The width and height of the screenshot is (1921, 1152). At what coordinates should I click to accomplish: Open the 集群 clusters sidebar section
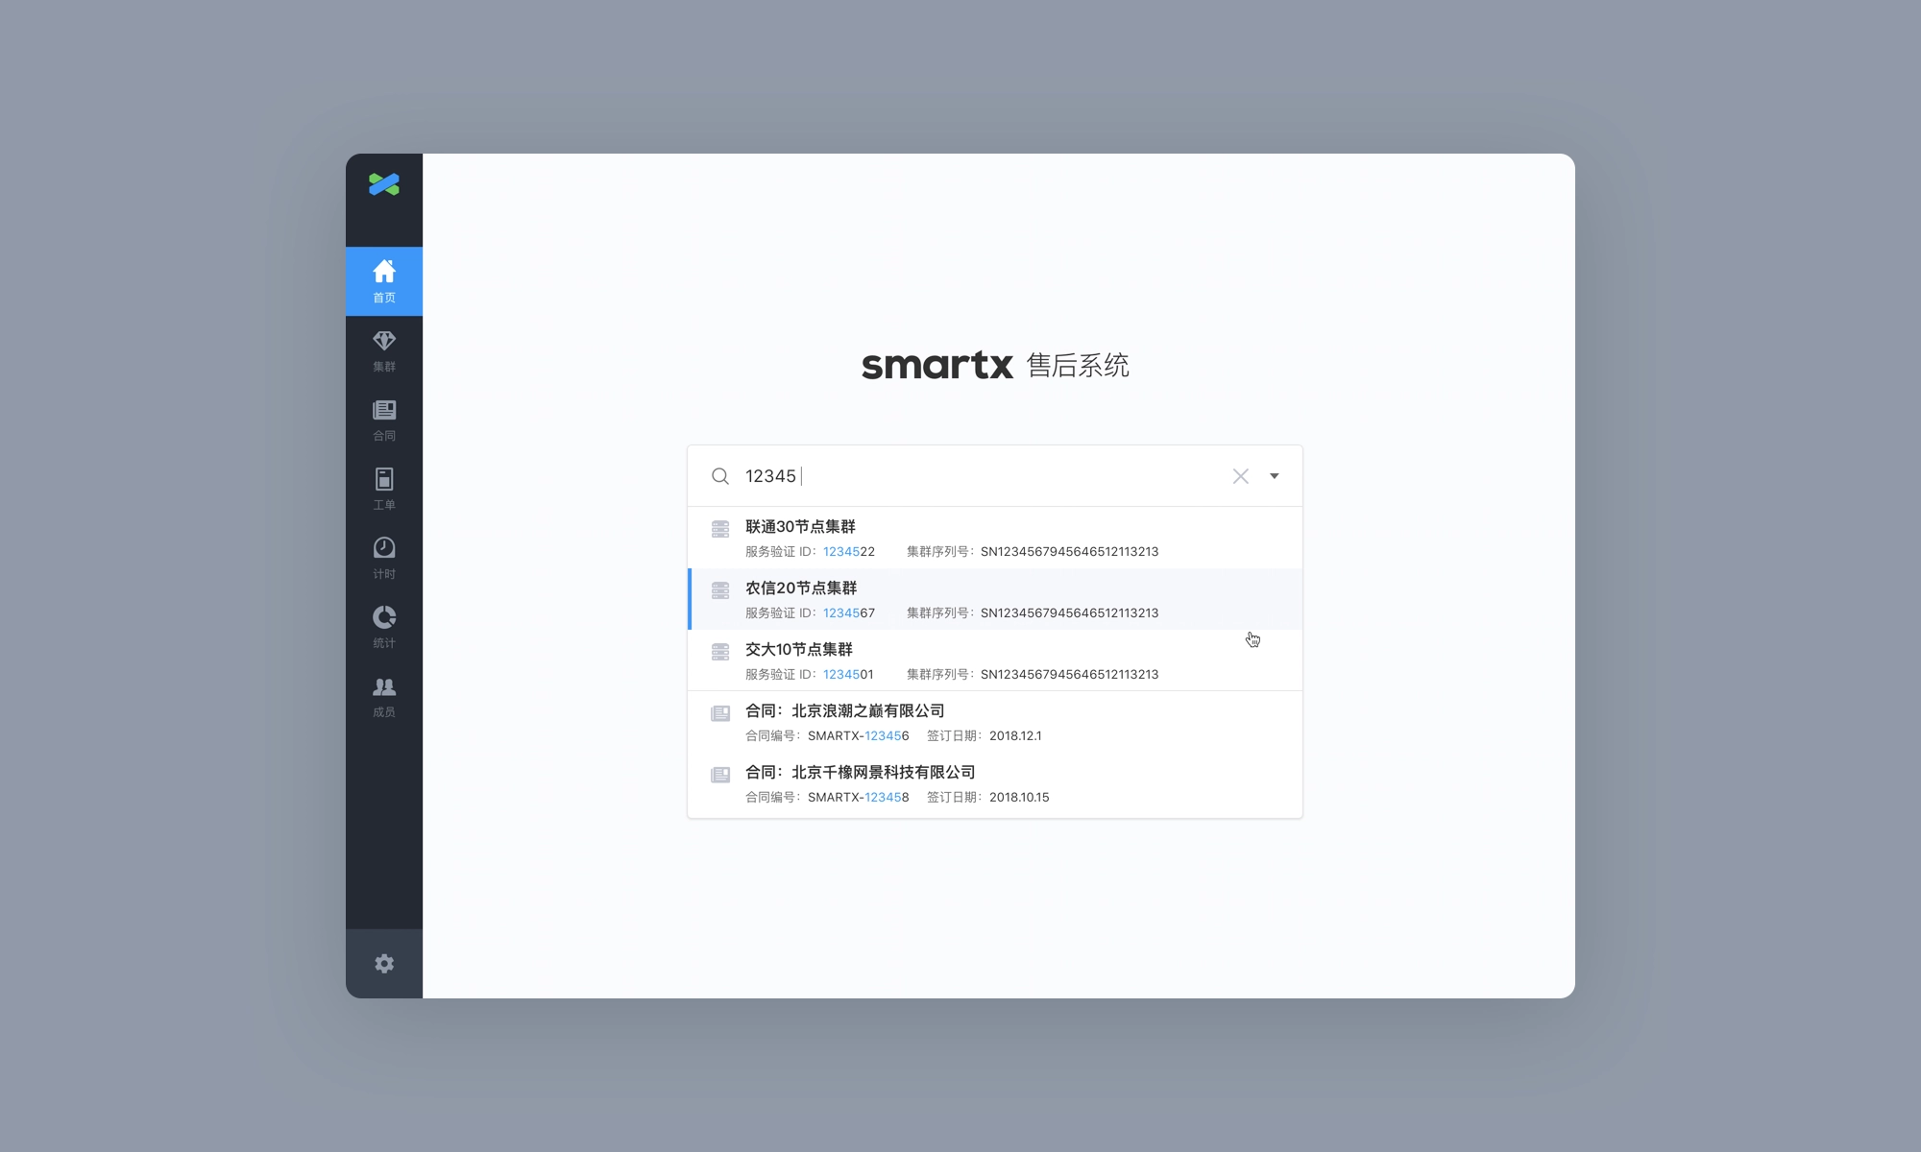[x=383, y=350]
